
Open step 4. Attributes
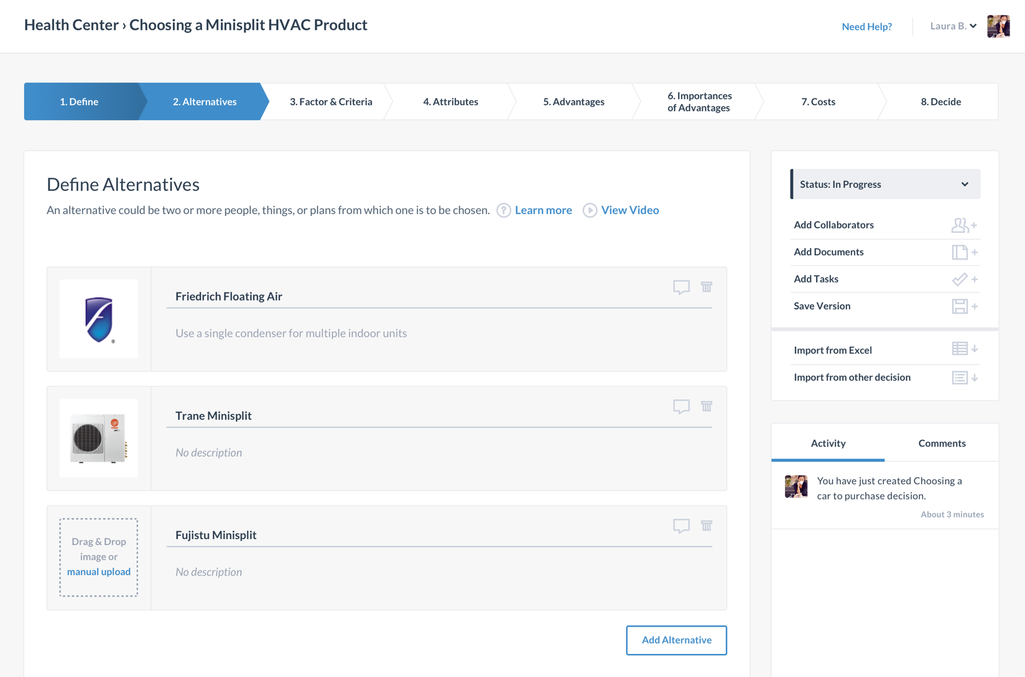click(x=451, y=101)
